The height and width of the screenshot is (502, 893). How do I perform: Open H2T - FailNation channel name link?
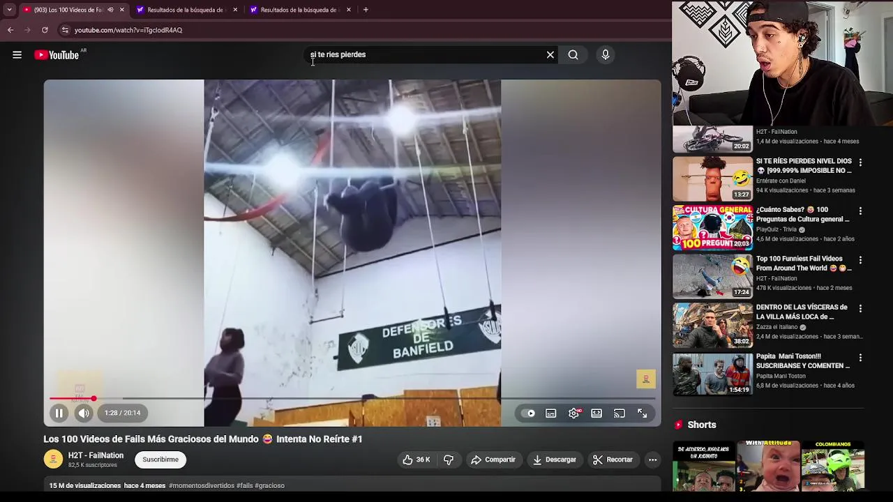[96, 455]
